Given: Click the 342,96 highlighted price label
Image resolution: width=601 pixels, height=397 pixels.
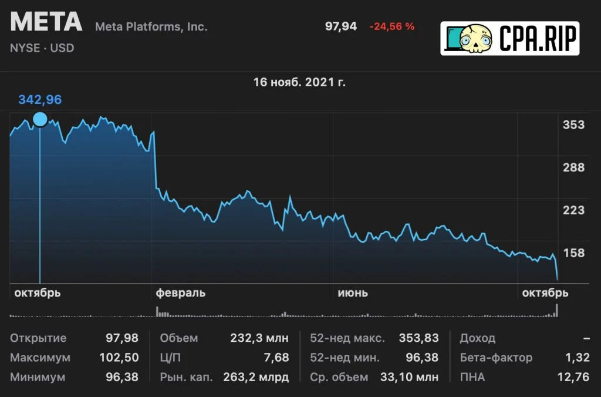Looking at the screenshot, I should pos(40,100).
